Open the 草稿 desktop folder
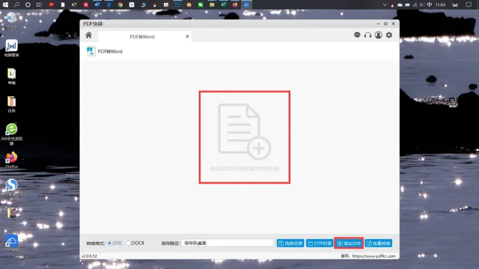 click(11, 77)
